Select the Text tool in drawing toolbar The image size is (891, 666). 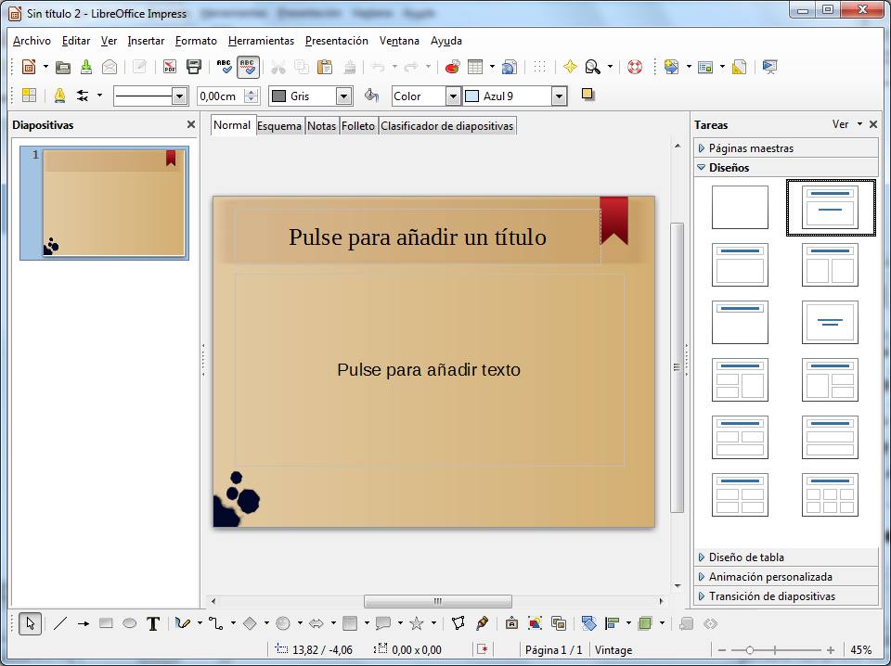coord(153,623)
